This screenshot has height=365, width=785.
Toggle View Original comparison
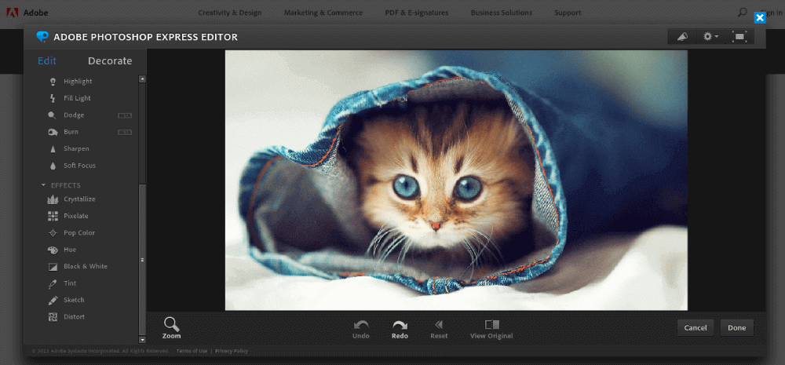(x=492, y=328)
